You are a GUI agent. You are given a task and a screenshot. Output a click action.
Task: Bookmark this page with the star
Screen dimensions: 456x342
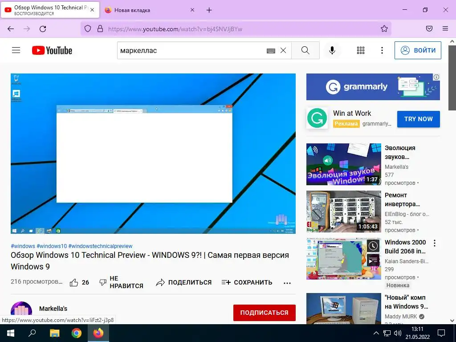384,28
